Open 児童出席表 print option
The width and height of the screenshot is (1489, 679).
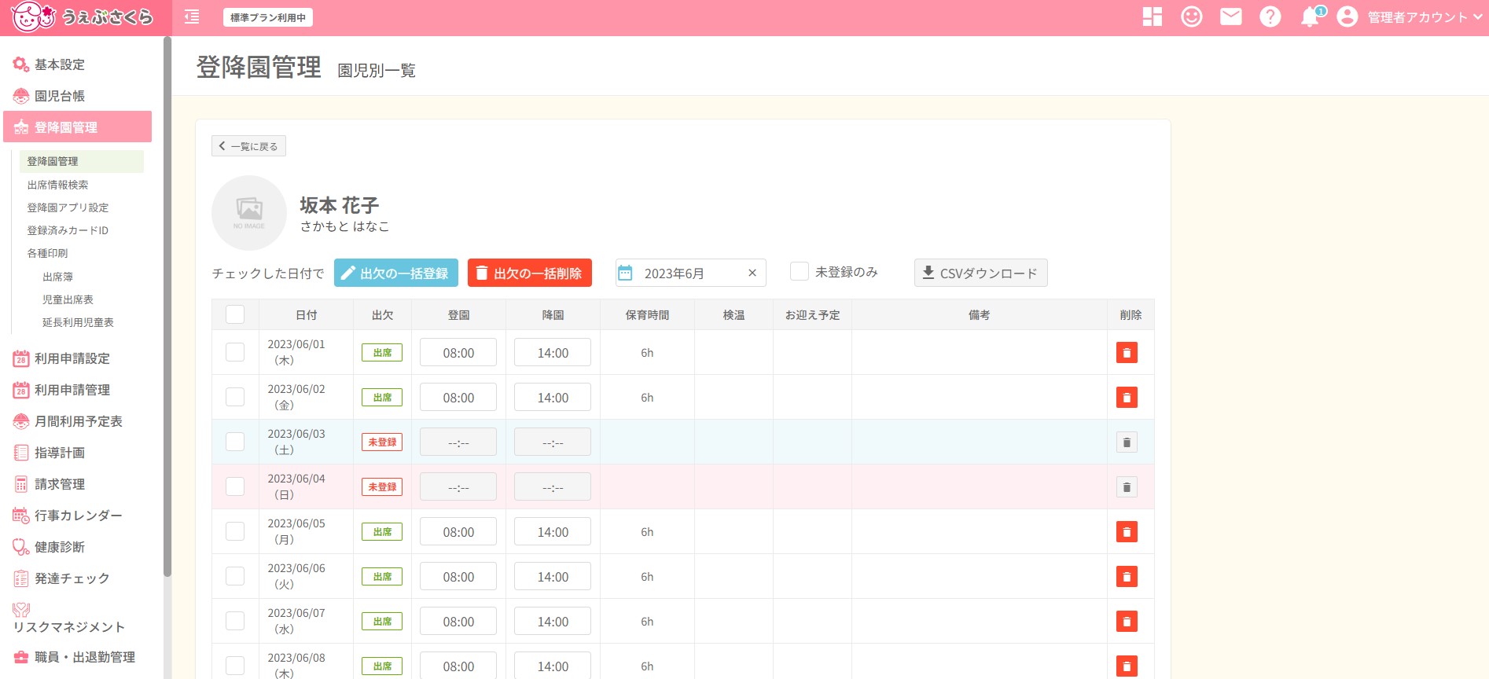point(68,299)
